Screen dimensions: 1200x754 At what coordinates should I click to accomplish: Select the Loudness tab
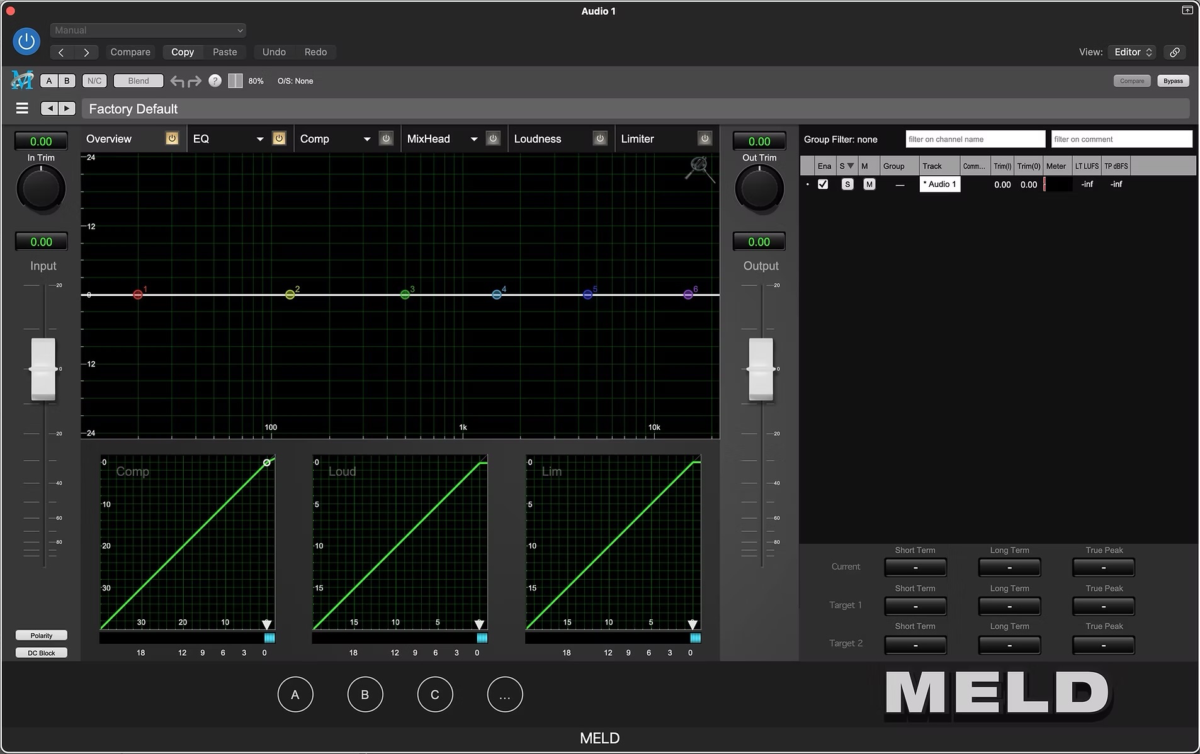click(x=537, y=139)
